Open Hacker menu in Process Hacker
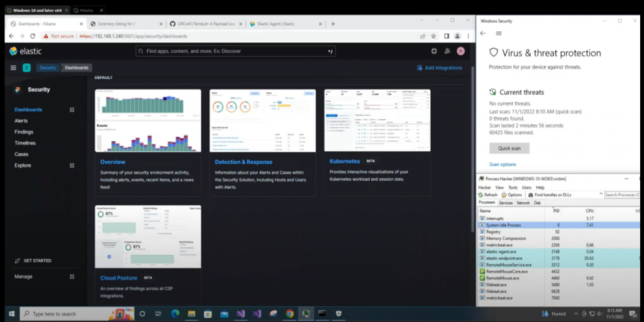Image resolution: width=644 pixels, height=322 pixels. 484,188
